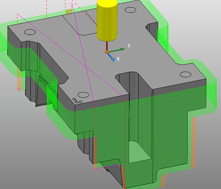Select the orange coordinate origin point
This screenshot has width=221, height=189.
(106, 52)
